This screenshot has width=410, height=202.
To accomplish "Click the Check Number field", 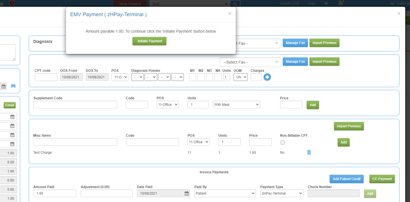I will (334, 193).
